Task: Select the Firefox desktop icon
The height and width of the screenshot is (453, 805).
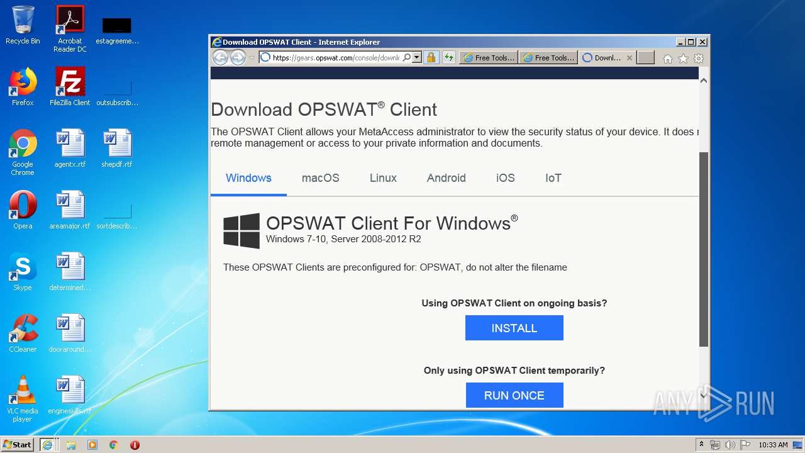Action: 23,87
